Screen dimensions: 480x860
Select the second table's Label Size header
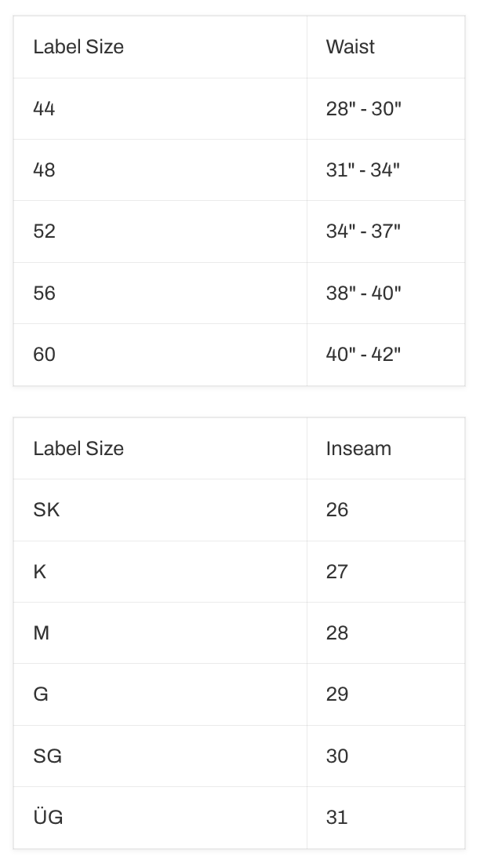78,449
